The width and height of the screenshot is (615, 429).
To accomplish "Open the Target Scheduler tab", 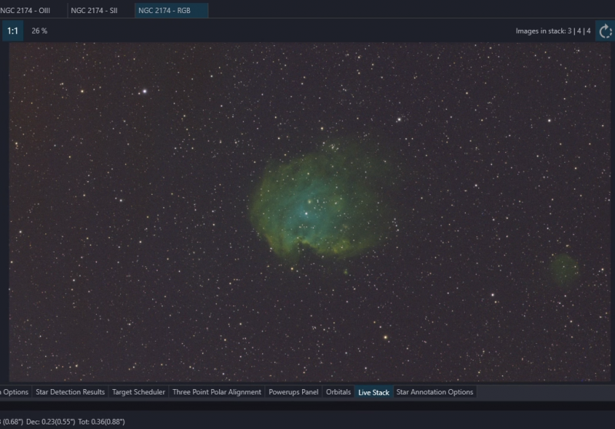I will pos(138,392).
